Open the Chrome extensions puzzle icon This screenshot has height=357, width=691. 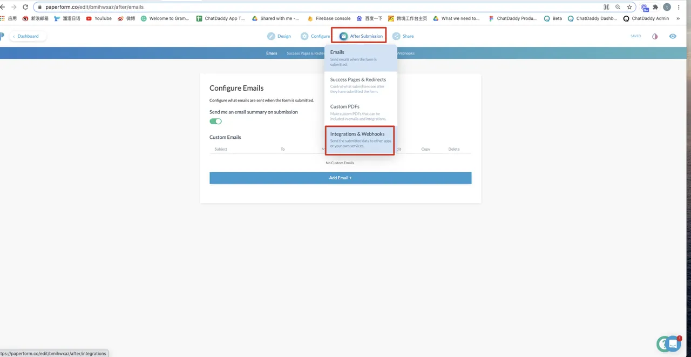[x=655, y=7]
